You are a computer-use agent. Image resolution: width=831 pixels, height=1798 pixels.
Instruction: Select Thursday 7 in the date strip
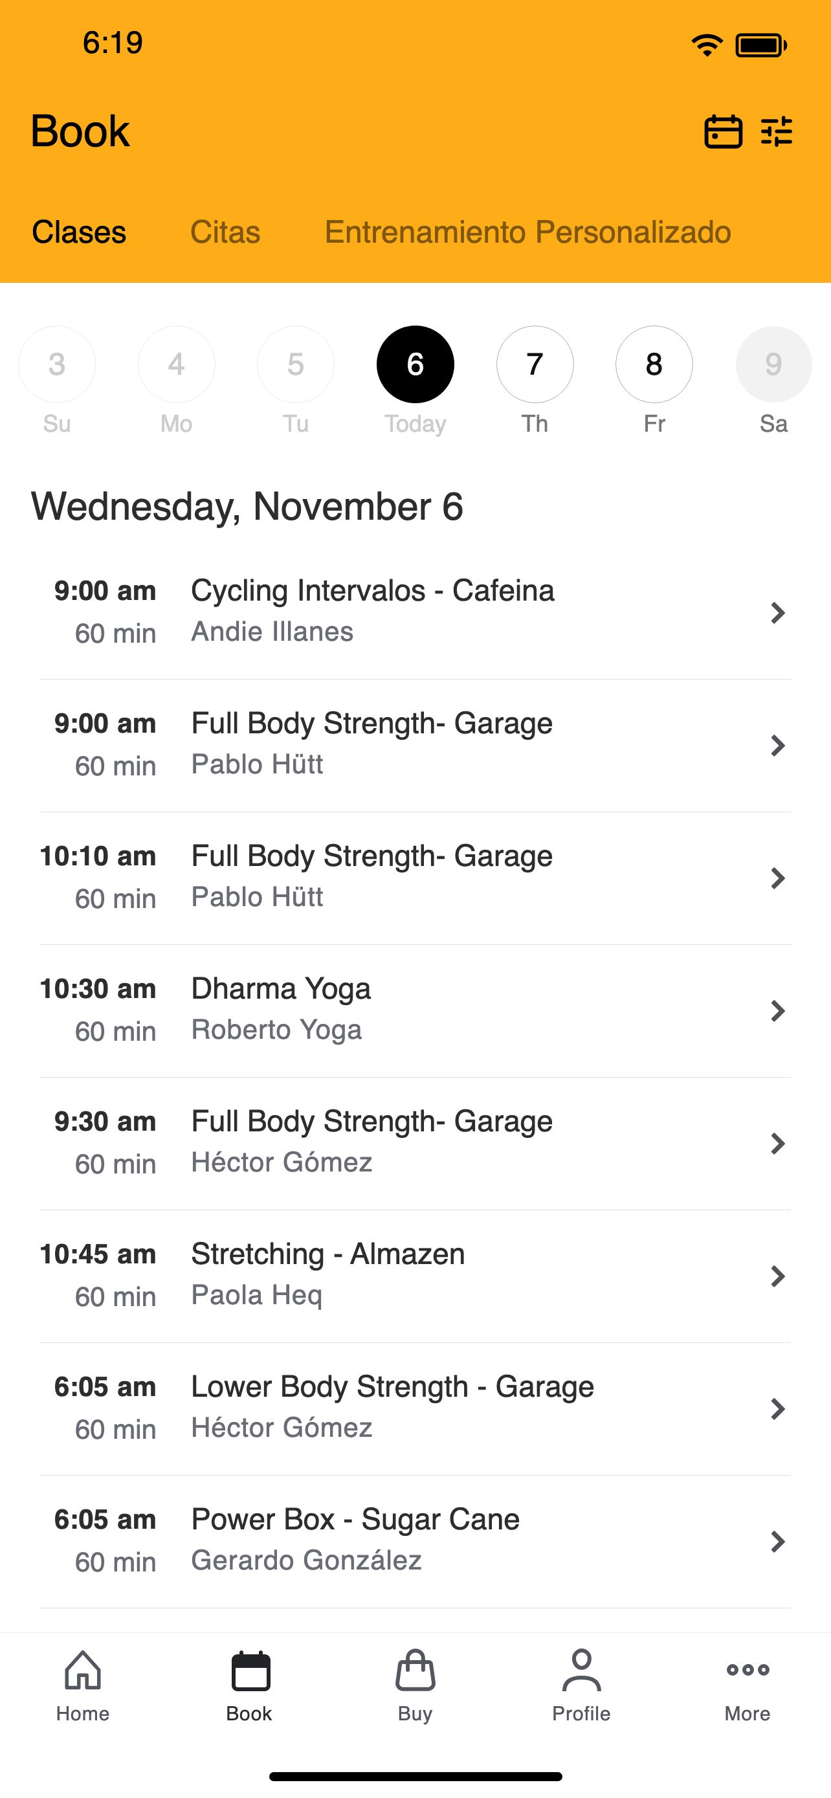(535, 364)
